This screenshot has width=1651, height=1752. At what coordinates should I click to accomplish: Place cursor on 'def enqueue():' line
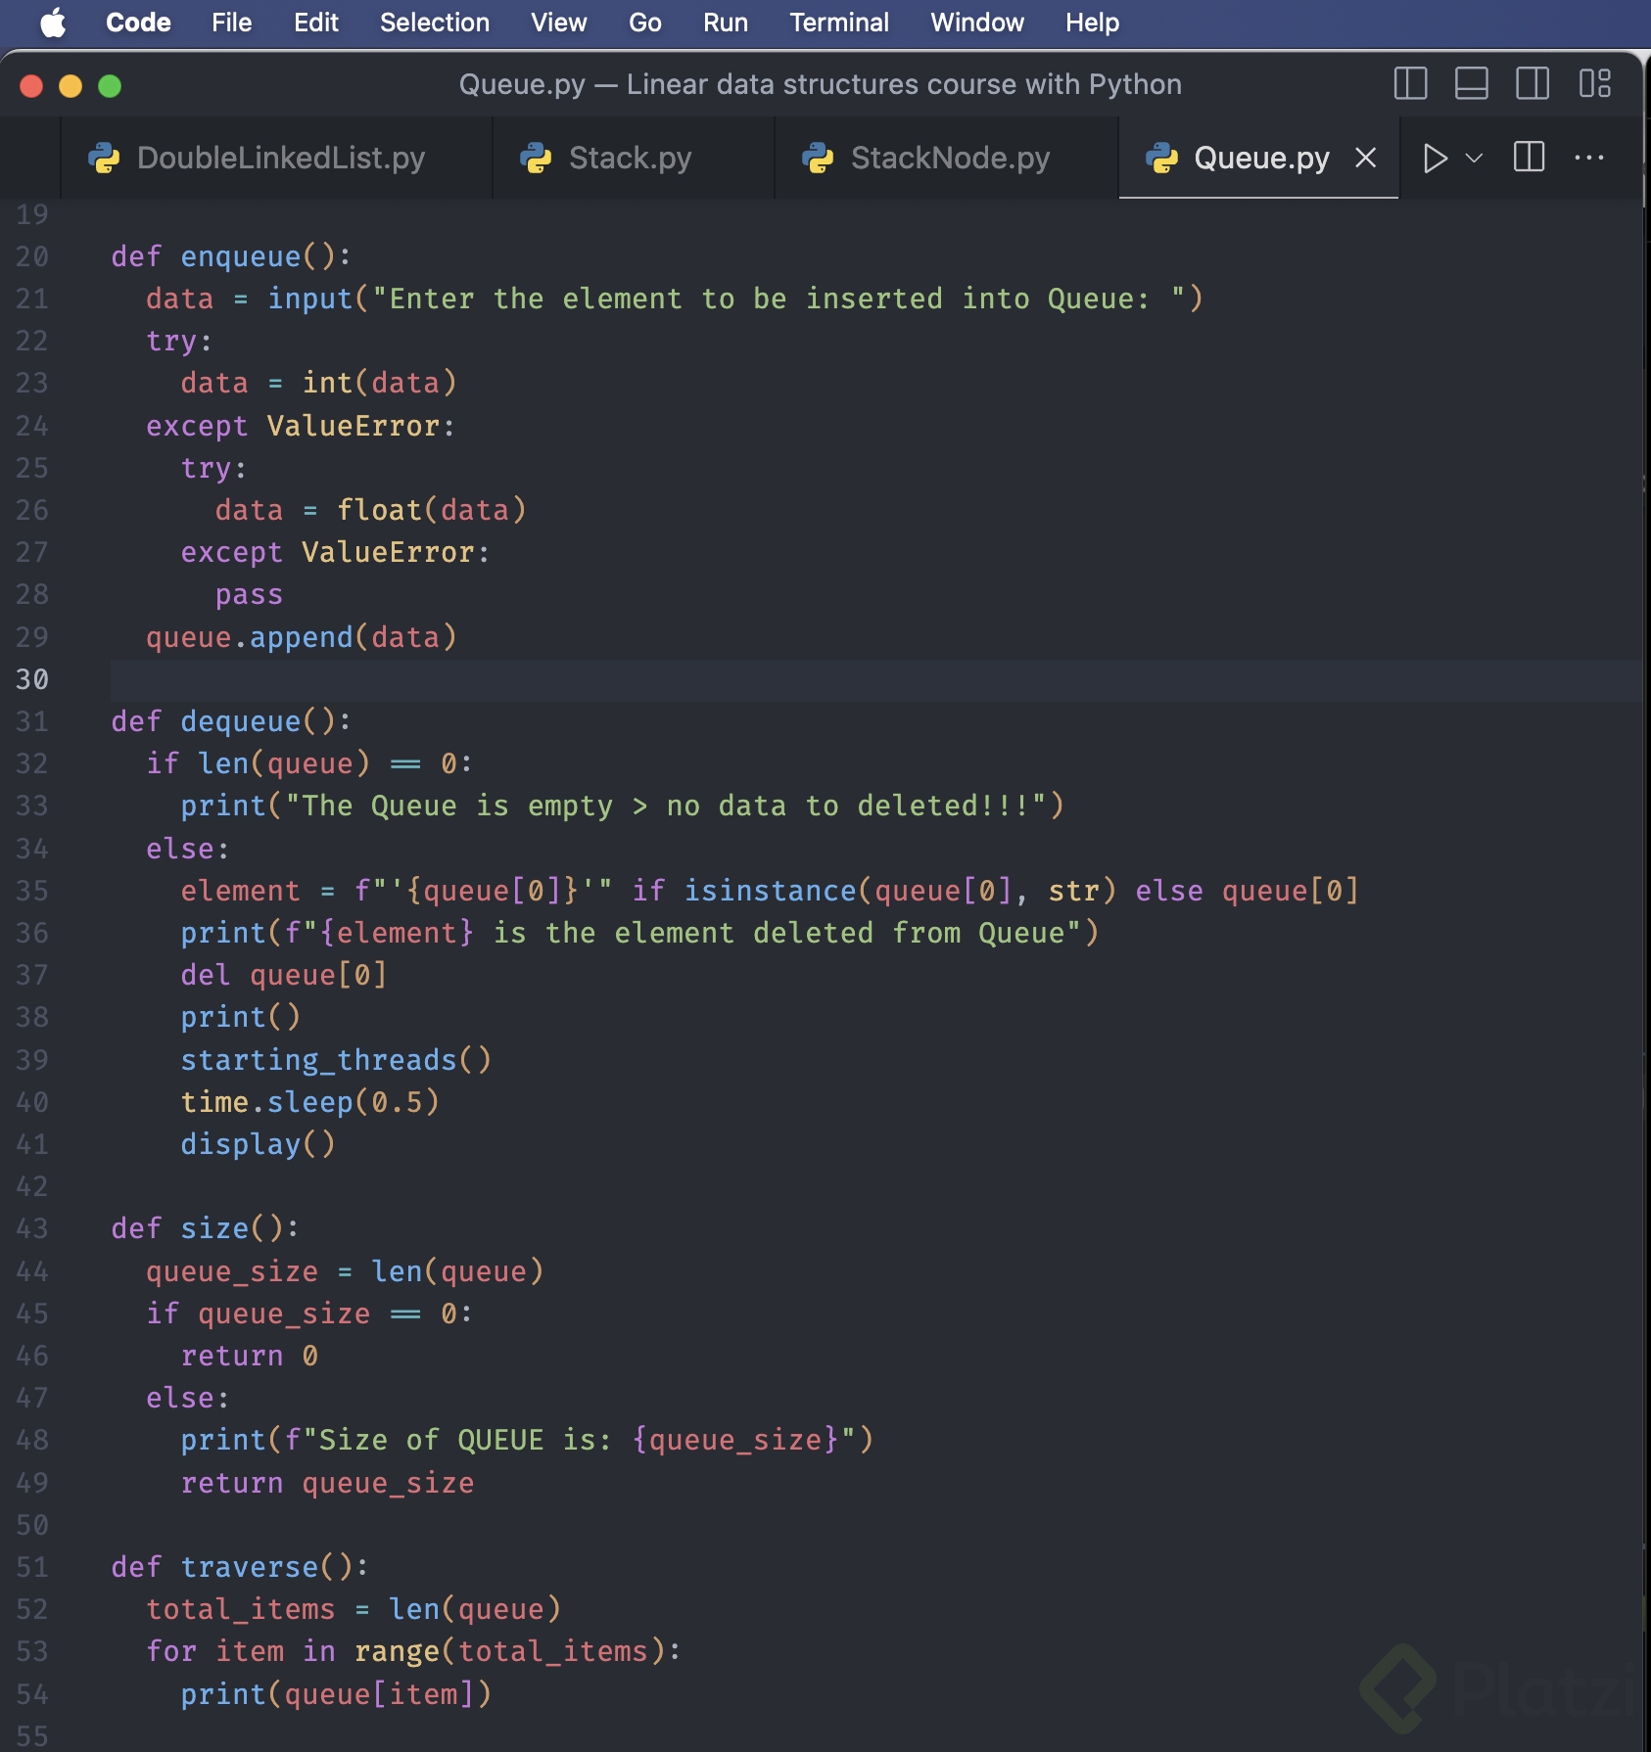(231, 256)
